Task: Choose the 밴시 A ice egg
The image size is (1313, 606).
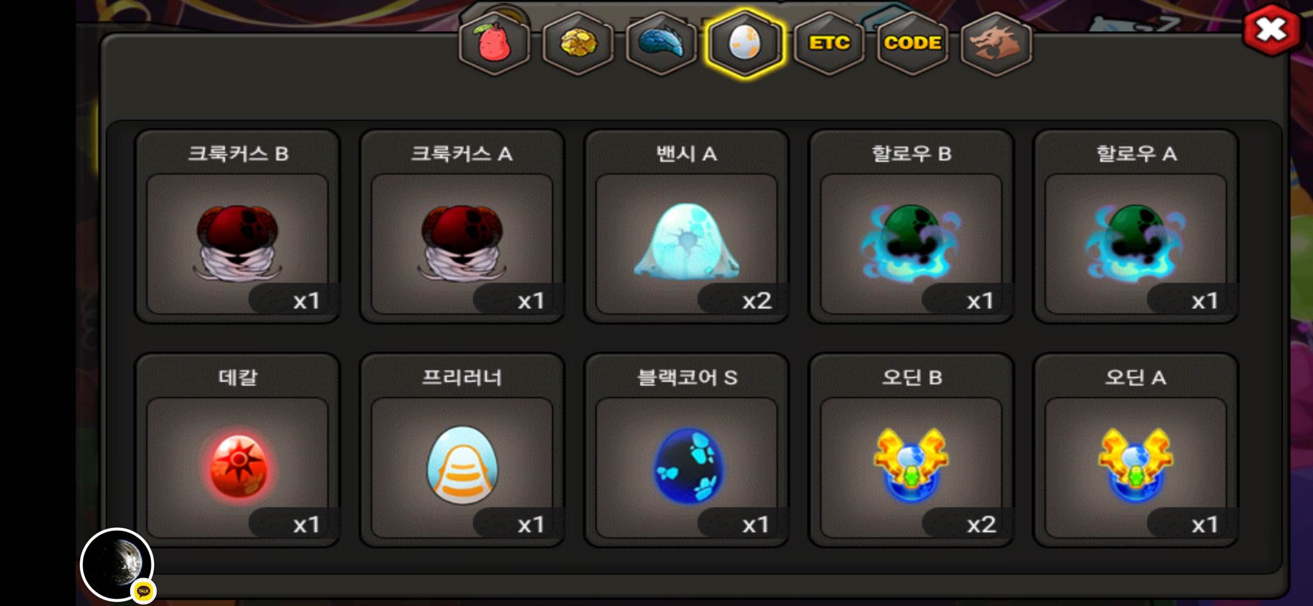Action: (x=686, y=227)
